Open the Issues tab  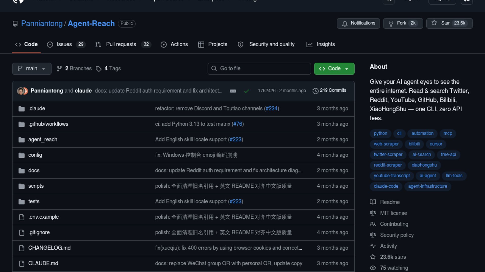[66, 44]
